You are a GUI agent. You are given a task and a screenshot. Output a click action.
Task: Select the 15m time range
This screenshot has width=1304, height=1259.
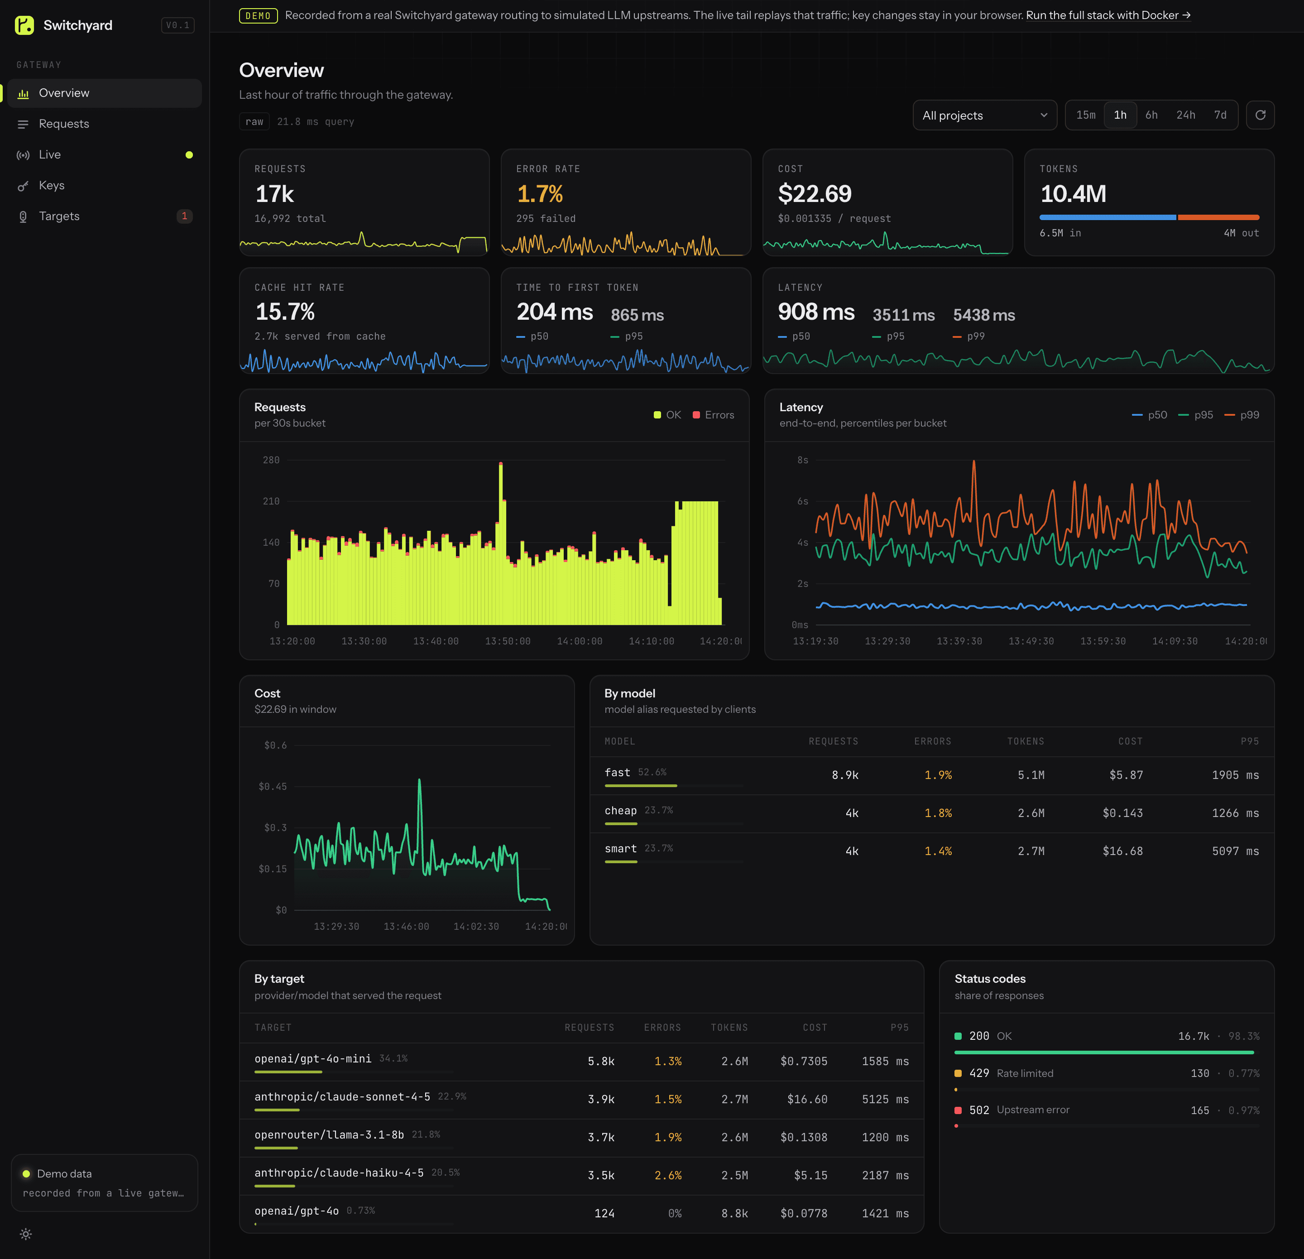(x=1086, y=115)
